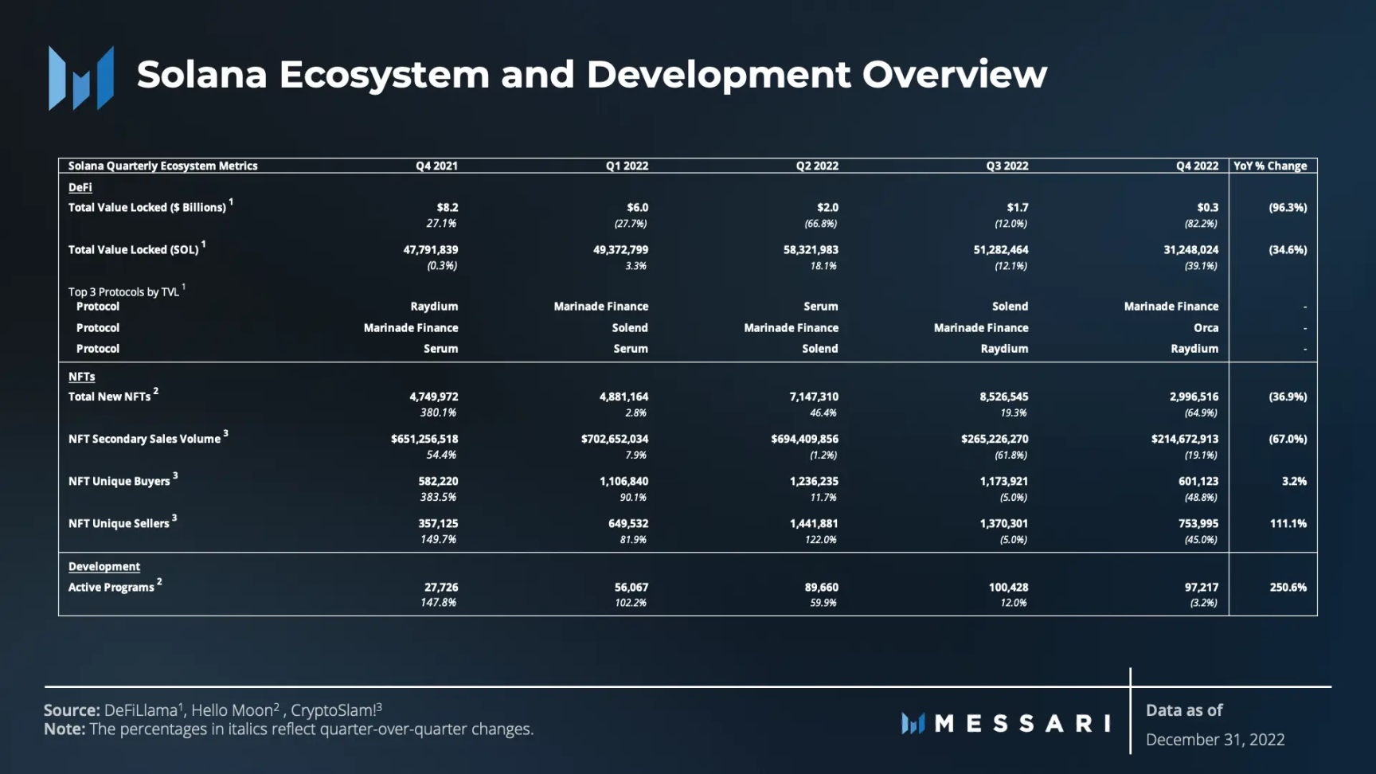Screen dimensions: 1376x774
Task: Click the 'Solana Quarterly Ecosystem Metrics' header
Action: click(162, 166)
